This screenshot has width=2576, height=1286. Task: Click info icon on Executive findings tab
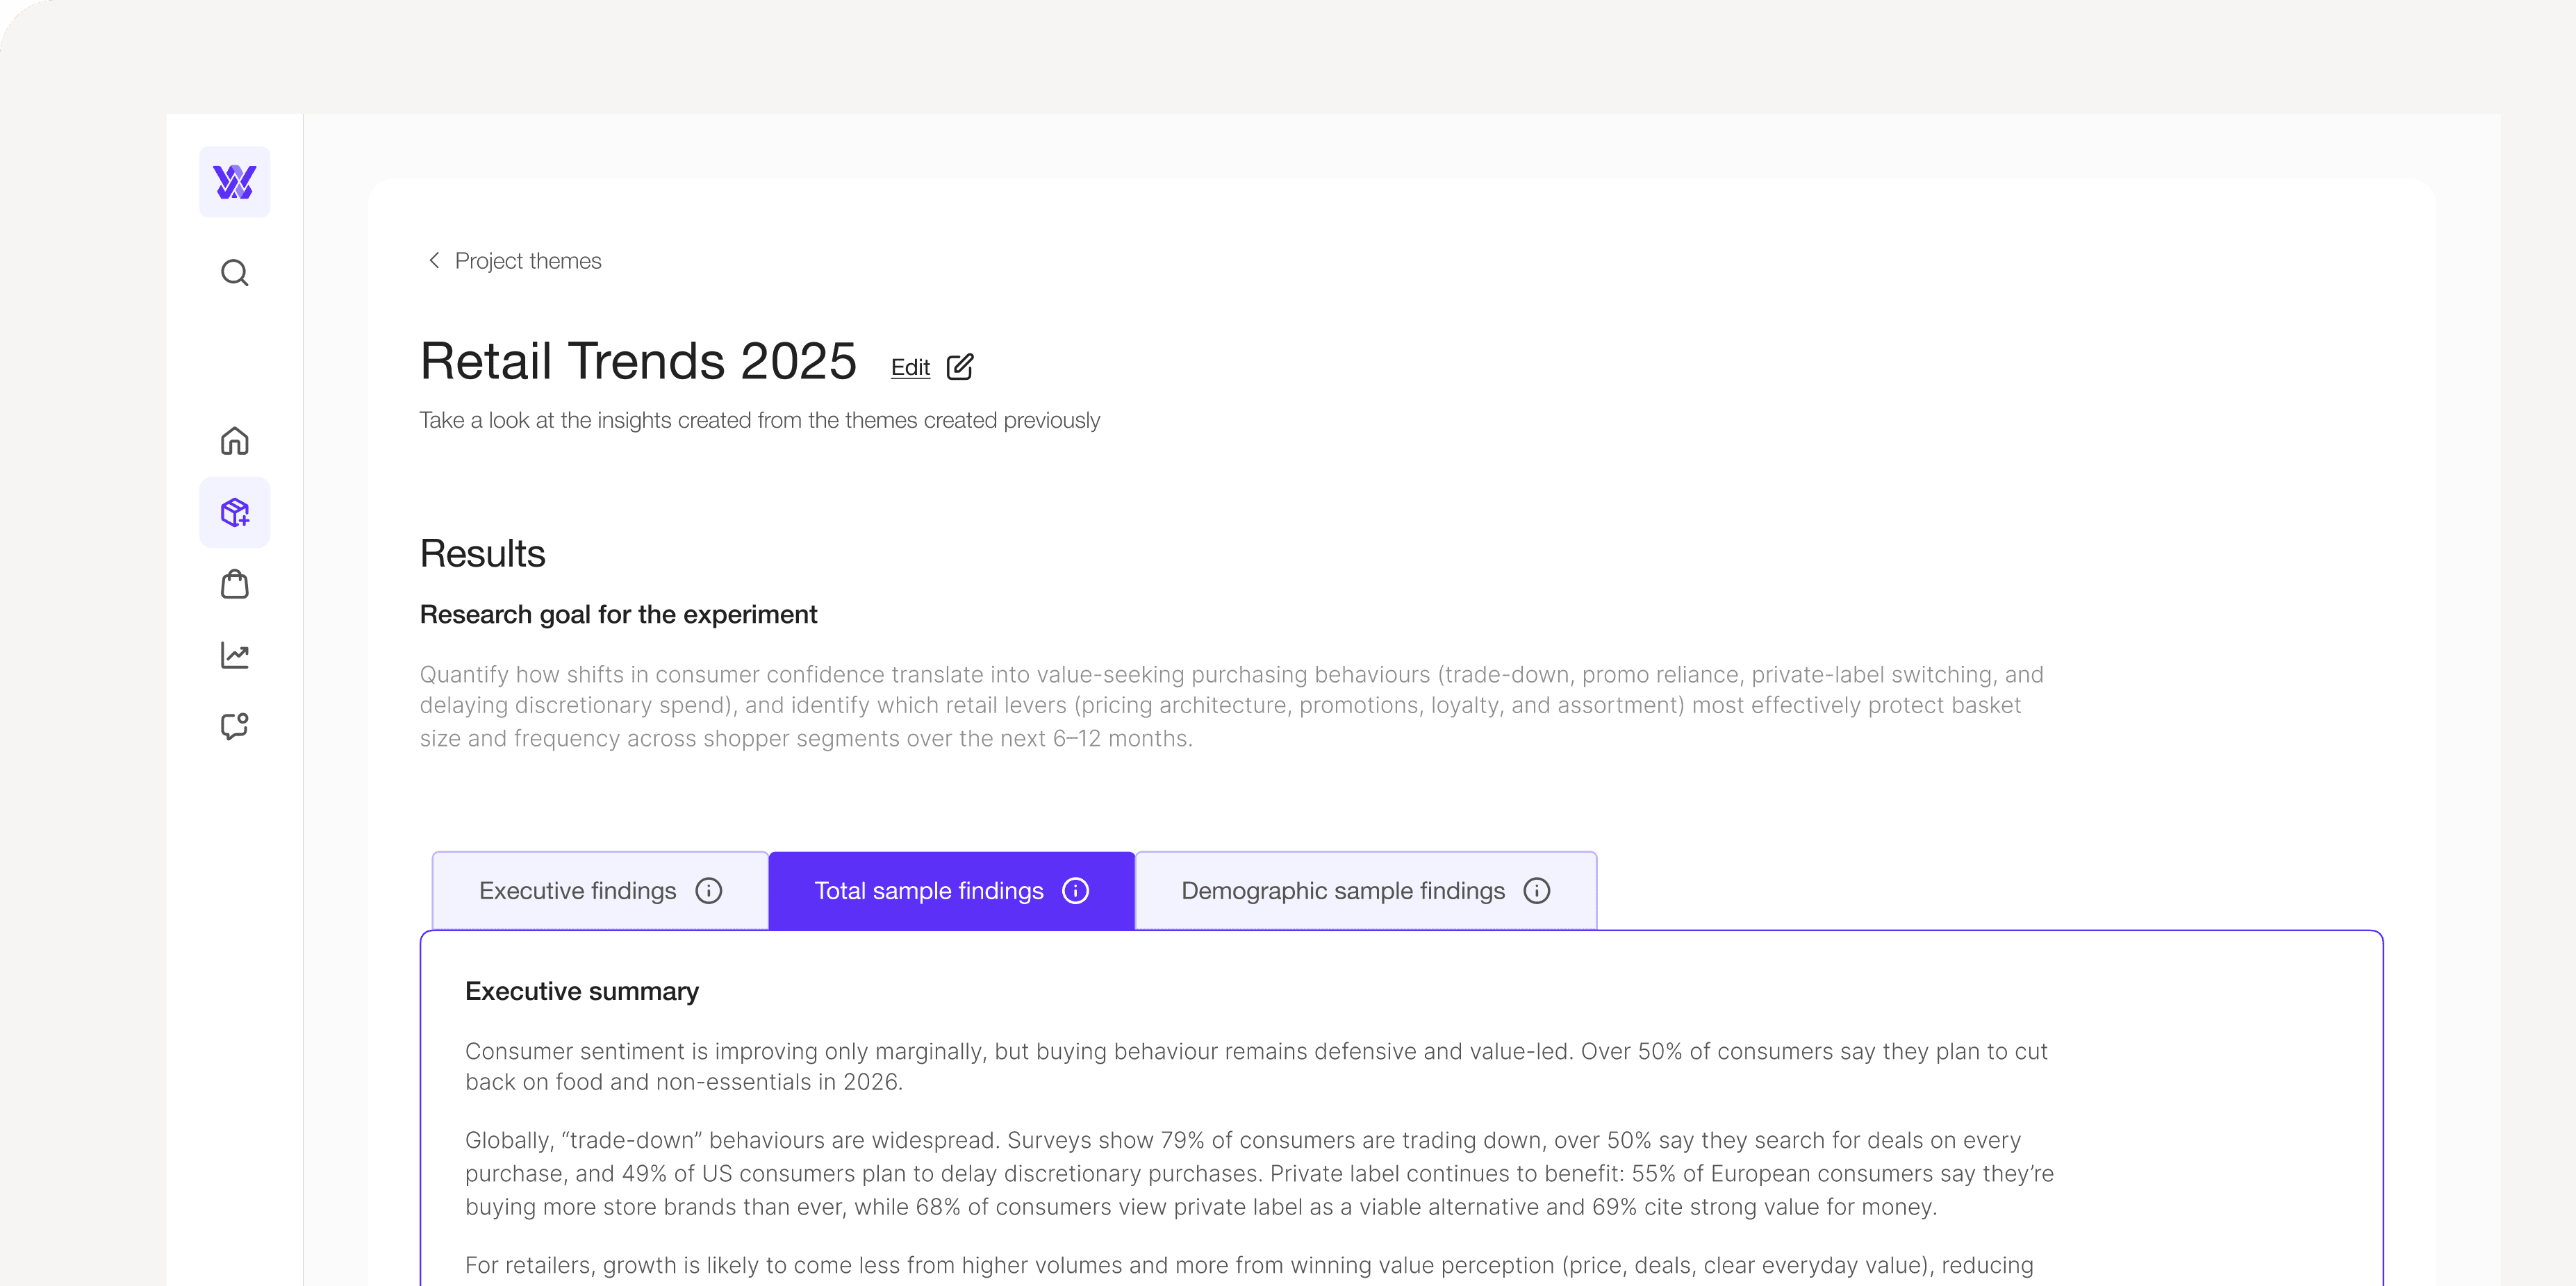[x=709, y=890]
